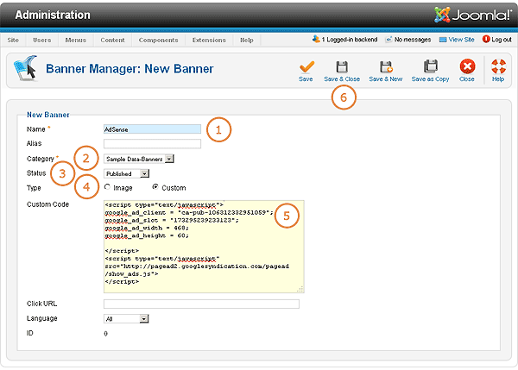The height and width of the screenshot is (370, 518).
Task: Open the Status dropdown showing Published
Action: click(x=127, y=173)
